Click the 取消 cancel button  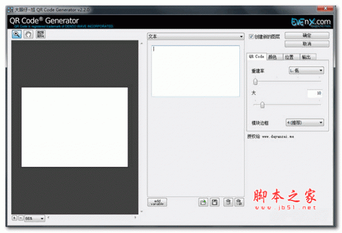(x=307, y=44)
